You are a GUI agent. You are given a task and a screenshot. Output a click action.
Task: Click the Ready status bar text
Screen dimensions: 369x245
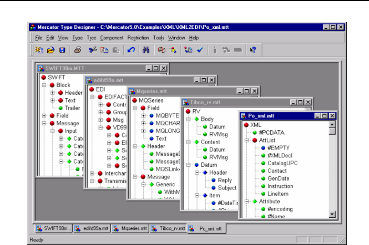tap(37, 240)
